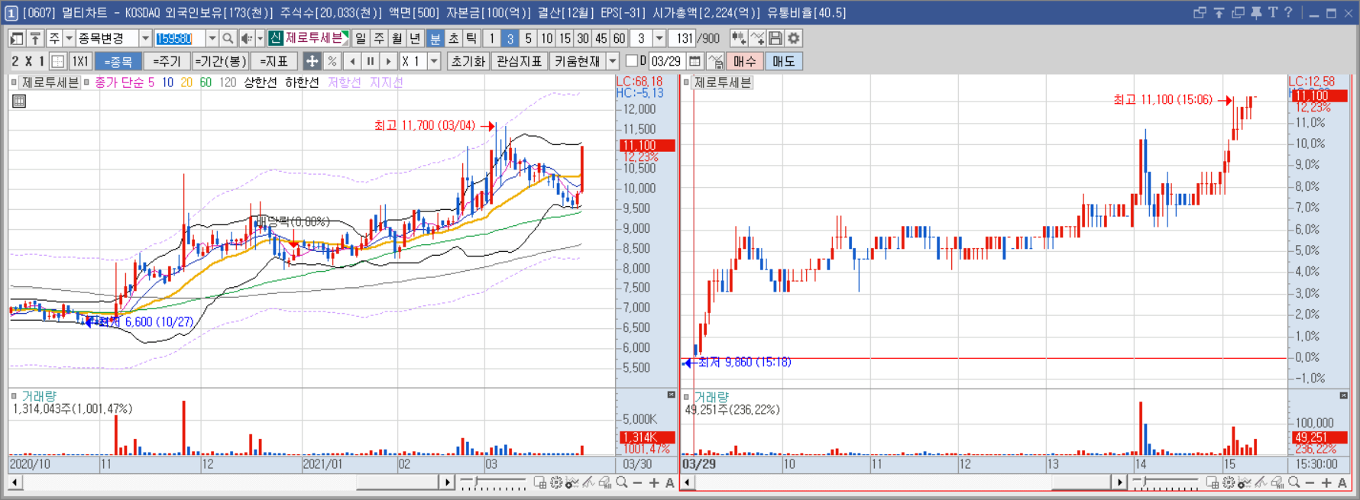Select the 초 second period tab
The width and height of the screenshot is (1360, 500).
point(453,38)
